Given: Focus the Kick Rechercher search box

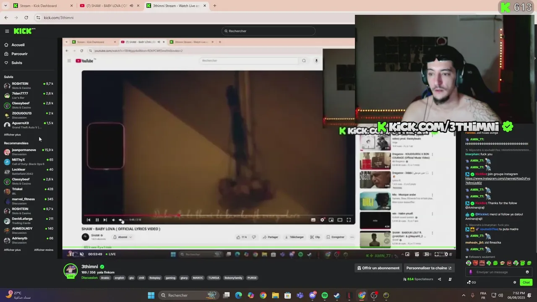Looking at the screenshot, I should [268, 31].
